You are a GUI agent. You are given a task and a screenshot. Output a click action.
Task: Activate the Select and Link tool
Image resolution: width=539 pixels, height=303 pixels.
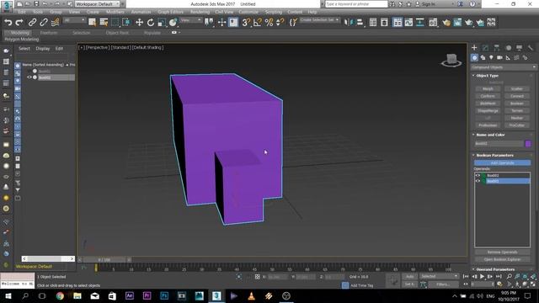pyautogui.click(x=32, y=23)
